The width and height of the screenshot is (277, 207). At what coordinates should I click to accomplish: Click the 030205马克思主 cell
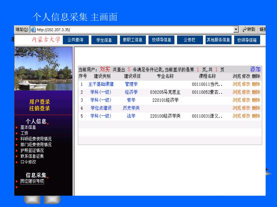(x=165, y=92)
